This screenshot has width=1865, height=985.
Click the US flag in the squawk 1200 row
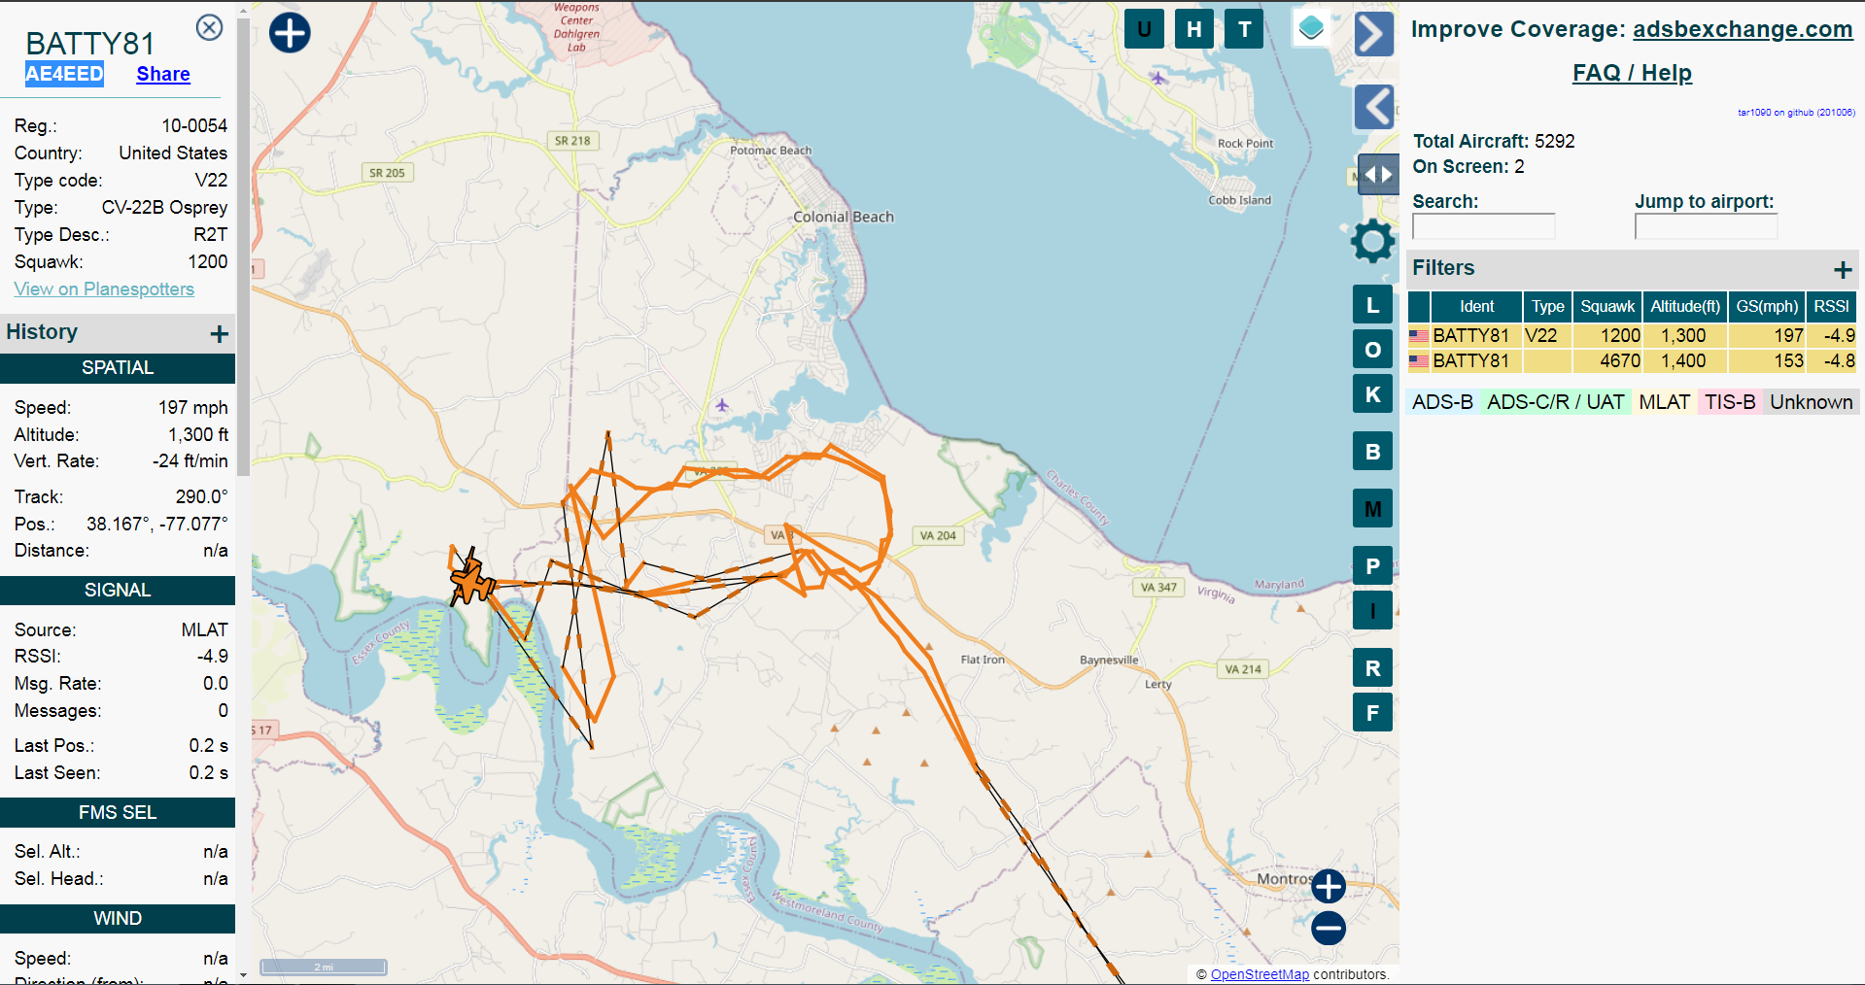tap(1419, 336)
